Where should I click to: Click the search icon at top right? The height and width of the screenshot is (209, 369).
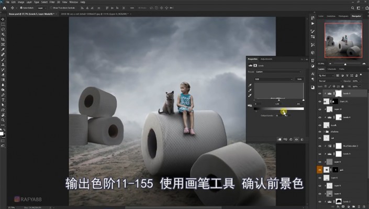click(353, 8)
